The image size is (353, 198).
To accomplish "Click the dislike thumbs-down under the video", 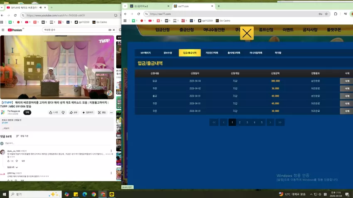I will click(x=63, y=113).
